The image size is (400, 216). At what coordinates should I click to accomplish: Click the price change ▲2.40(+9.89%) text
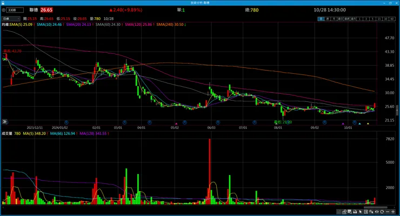[x=126, y=10]
